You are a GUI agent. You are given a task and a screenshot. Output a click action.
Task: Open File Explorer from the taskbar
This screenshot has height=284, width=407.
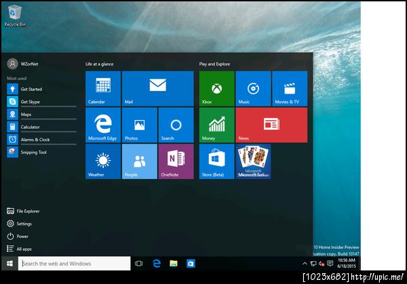click(x=174, y=264)
